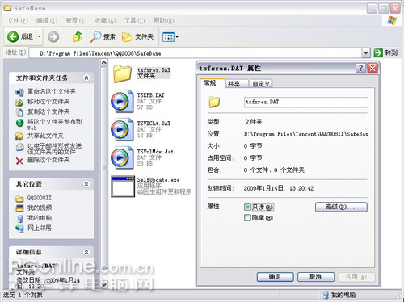Select the SelfUpdate.exe application icon

(x=123, y=187)
